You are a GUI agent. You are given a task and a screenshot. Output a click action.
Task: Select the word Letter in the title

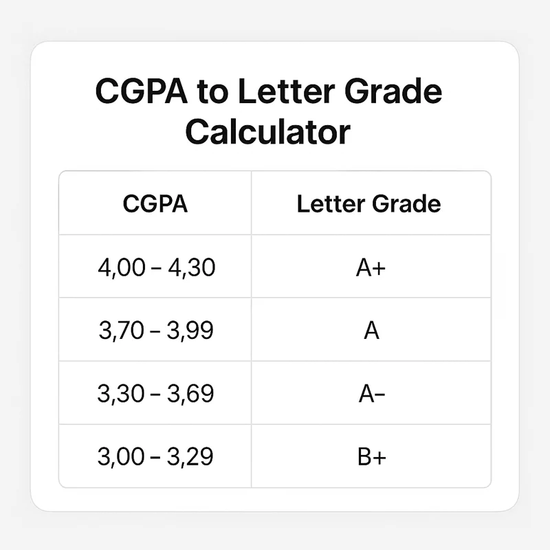tap(285, 91)
